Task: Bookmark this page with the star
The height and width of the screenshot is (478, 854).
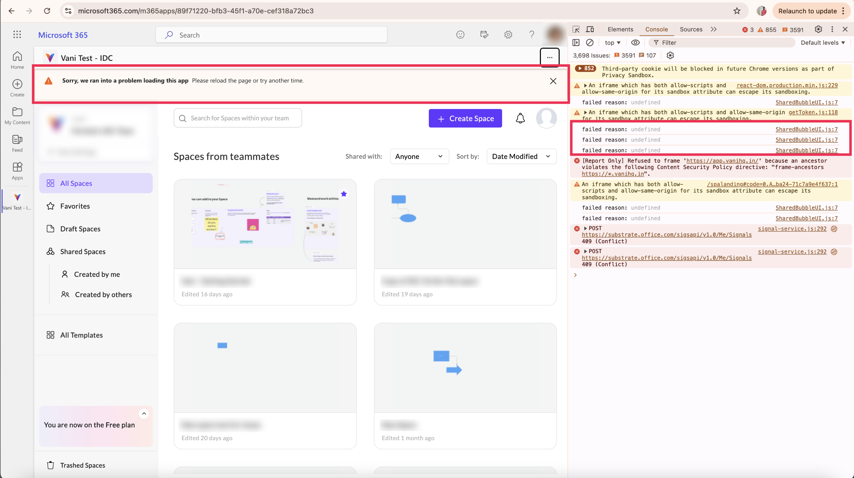Action: pos(737,11)
